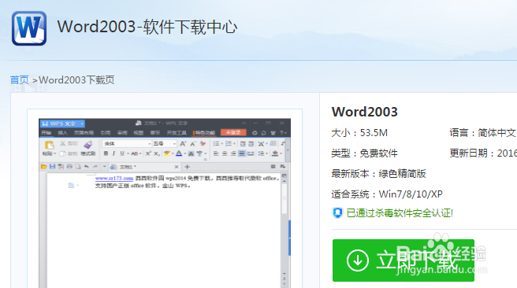517x288 pixels.
Task: Click the Grow Font icon
Action: pos(183,143)
